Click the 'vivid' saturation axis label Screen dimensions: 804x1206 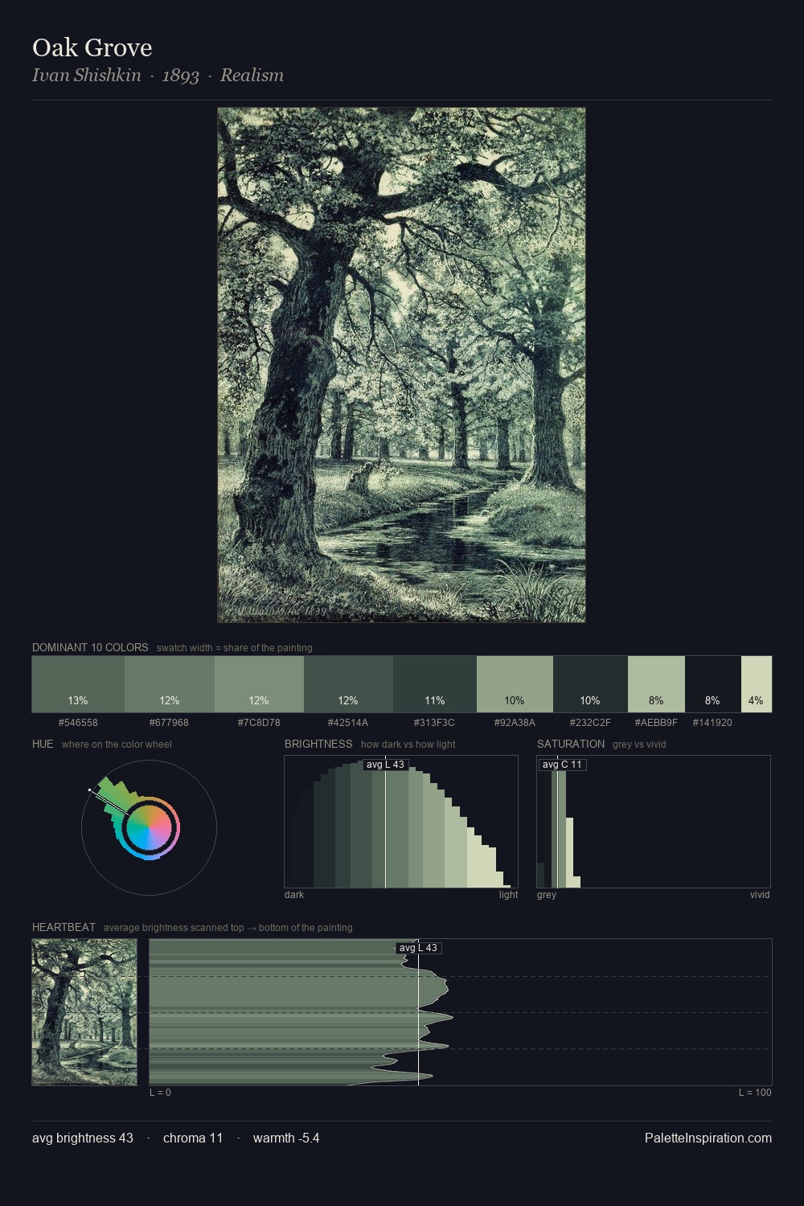[760, 894]
